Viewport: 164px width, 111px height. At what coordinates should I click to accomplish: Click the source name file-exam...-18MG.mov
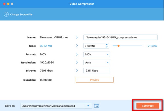pyautogui.click(x=54, y=37)
